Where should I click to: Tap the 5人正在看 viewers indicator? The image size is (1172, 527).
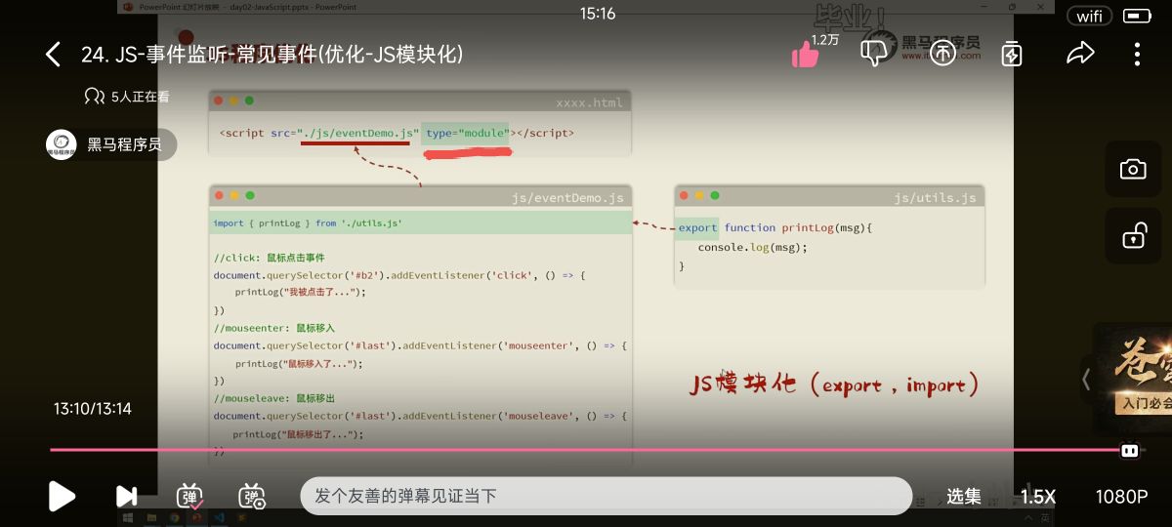[x=127, y=96]
